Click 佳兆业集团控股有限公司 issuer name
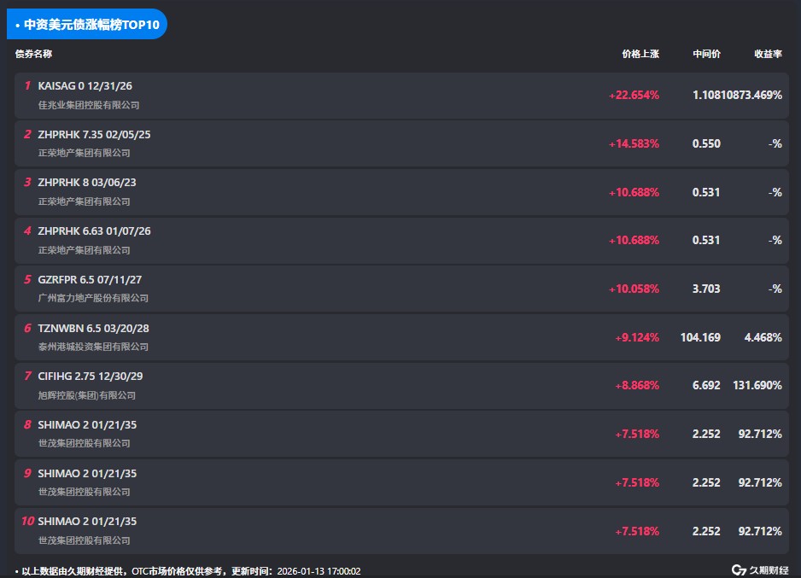 (89, 105)
